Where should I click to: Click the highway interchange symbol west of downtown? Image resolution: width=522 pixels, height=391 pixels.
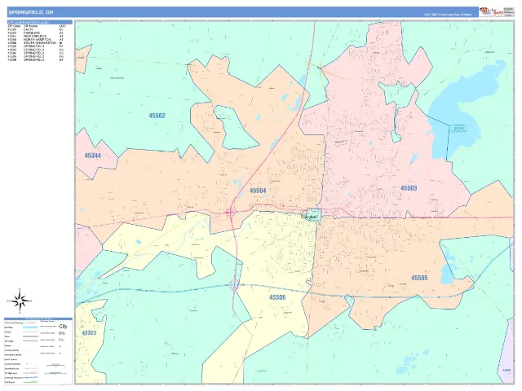click(x=231, y=212)
